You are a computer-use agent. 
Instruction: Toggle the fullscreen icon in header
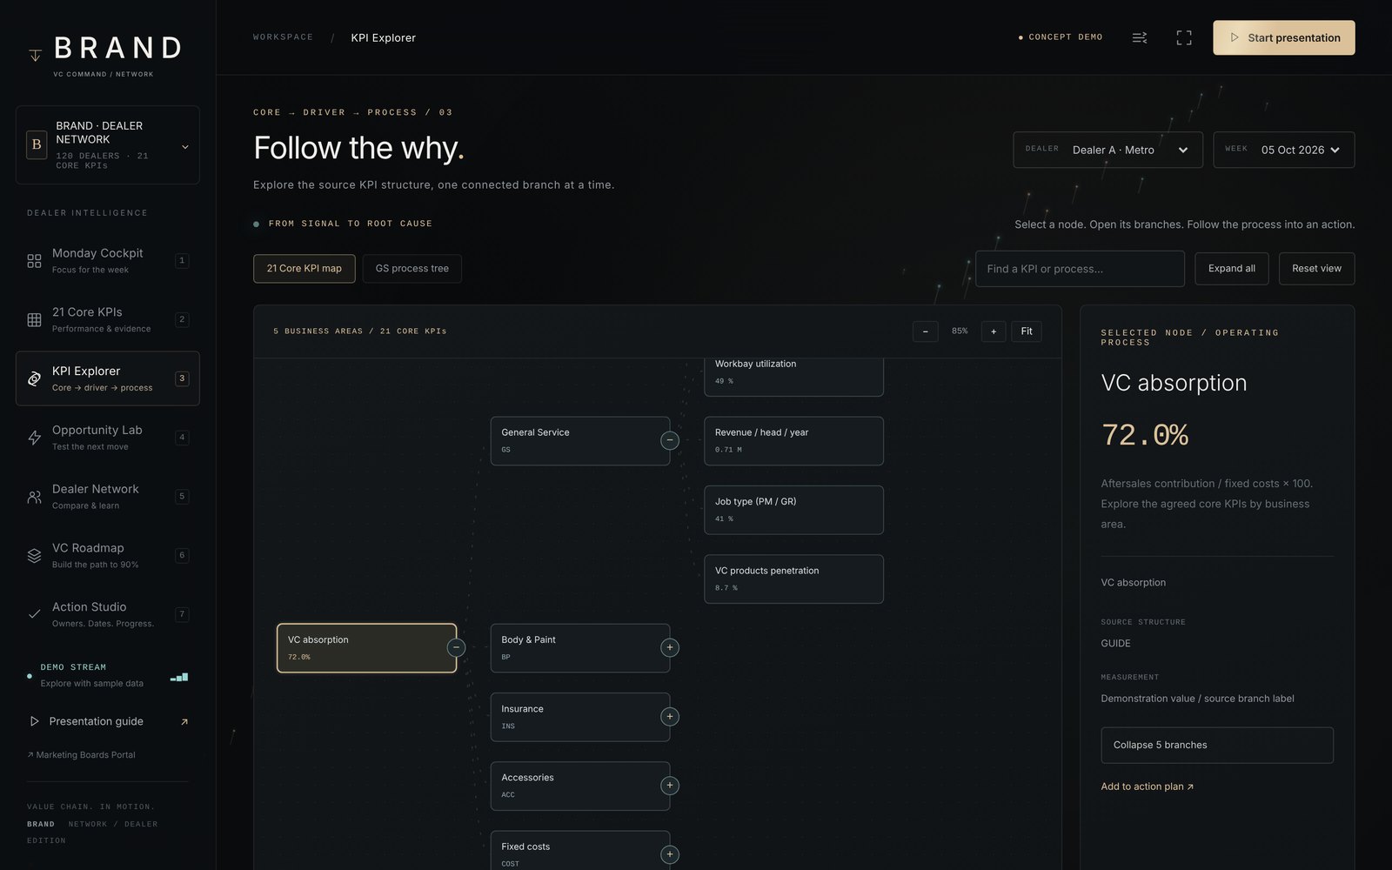pos(1184,37)
